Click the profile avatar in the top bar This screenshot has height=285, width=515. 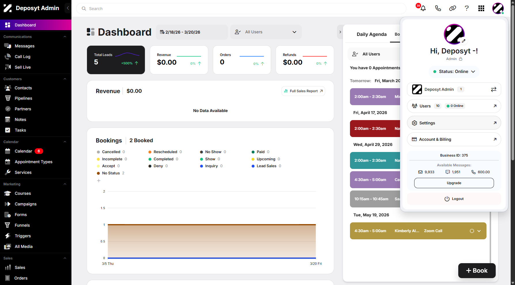[498, 8]
